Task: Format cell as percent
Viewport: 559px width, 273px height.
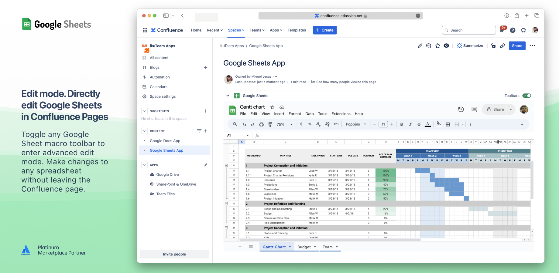Action: click(x=310, y=124)
